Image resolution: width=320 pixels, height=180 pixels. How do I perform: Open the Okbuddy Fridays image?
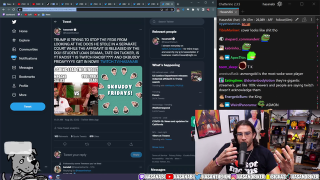(x=120, y=90)
